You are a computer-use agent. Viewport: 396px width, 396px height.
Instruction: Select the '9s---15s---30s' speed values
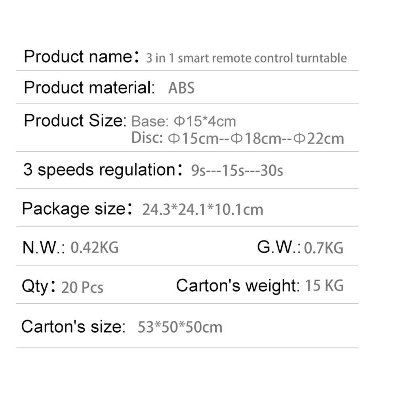pyautogui.click(x=237, y=170)
